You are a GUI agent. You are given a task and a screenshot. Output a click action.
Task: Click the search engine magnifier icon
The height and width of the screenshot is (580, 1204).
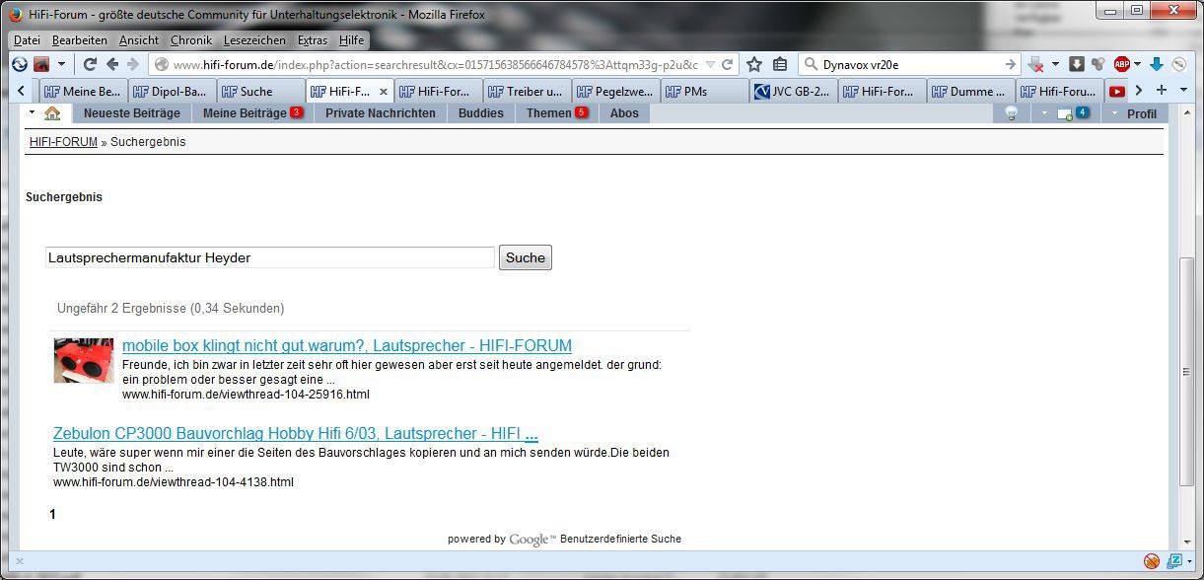click(x=812, y=64)
